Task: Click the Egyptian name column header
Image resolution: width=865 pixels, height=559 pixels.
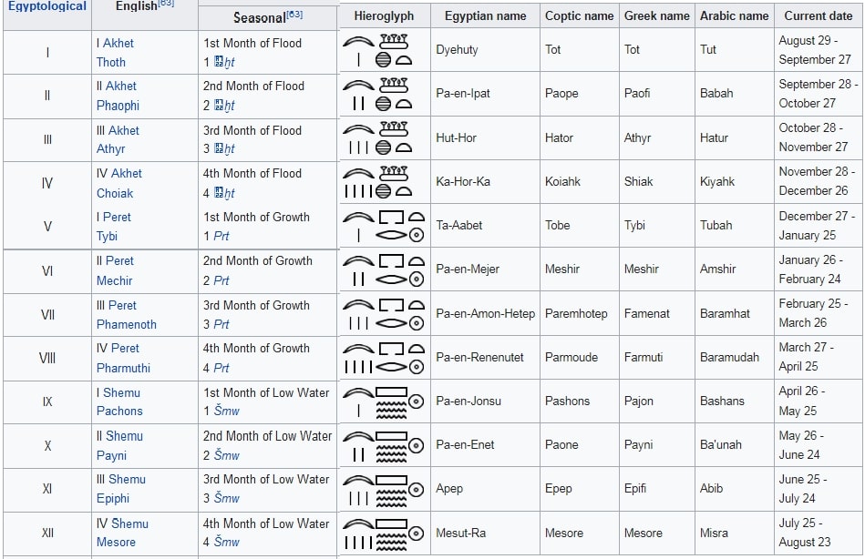Action: point(486,16)
